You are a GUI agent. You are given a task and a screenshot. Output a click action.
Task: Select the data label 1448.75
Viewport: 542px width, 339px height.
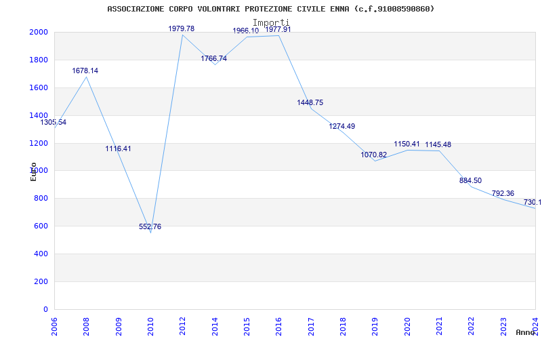pyautogui.click(x=310, y=102)
